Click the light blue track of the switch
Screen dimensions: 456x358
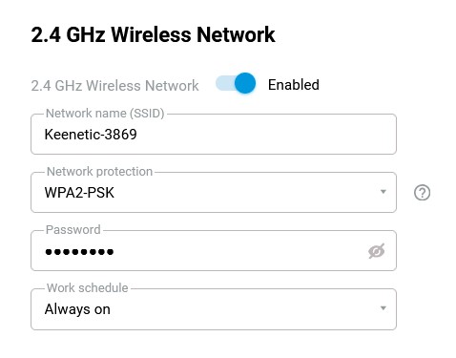(225, 83)
